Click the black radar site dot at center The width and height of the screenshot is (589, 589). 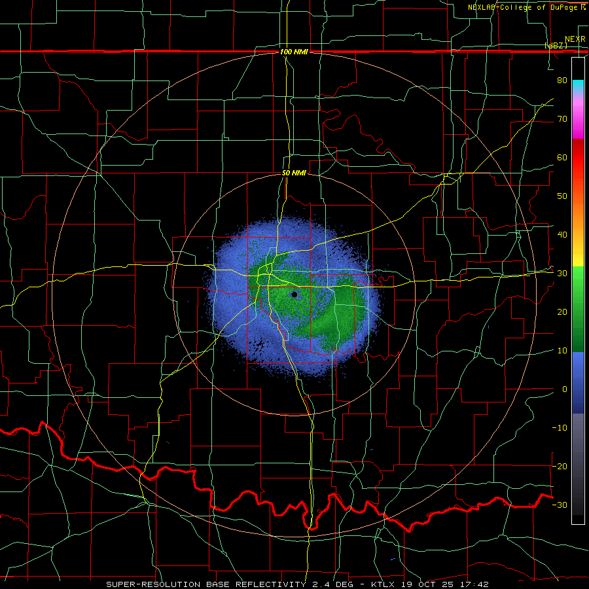[x=294, y=294]
